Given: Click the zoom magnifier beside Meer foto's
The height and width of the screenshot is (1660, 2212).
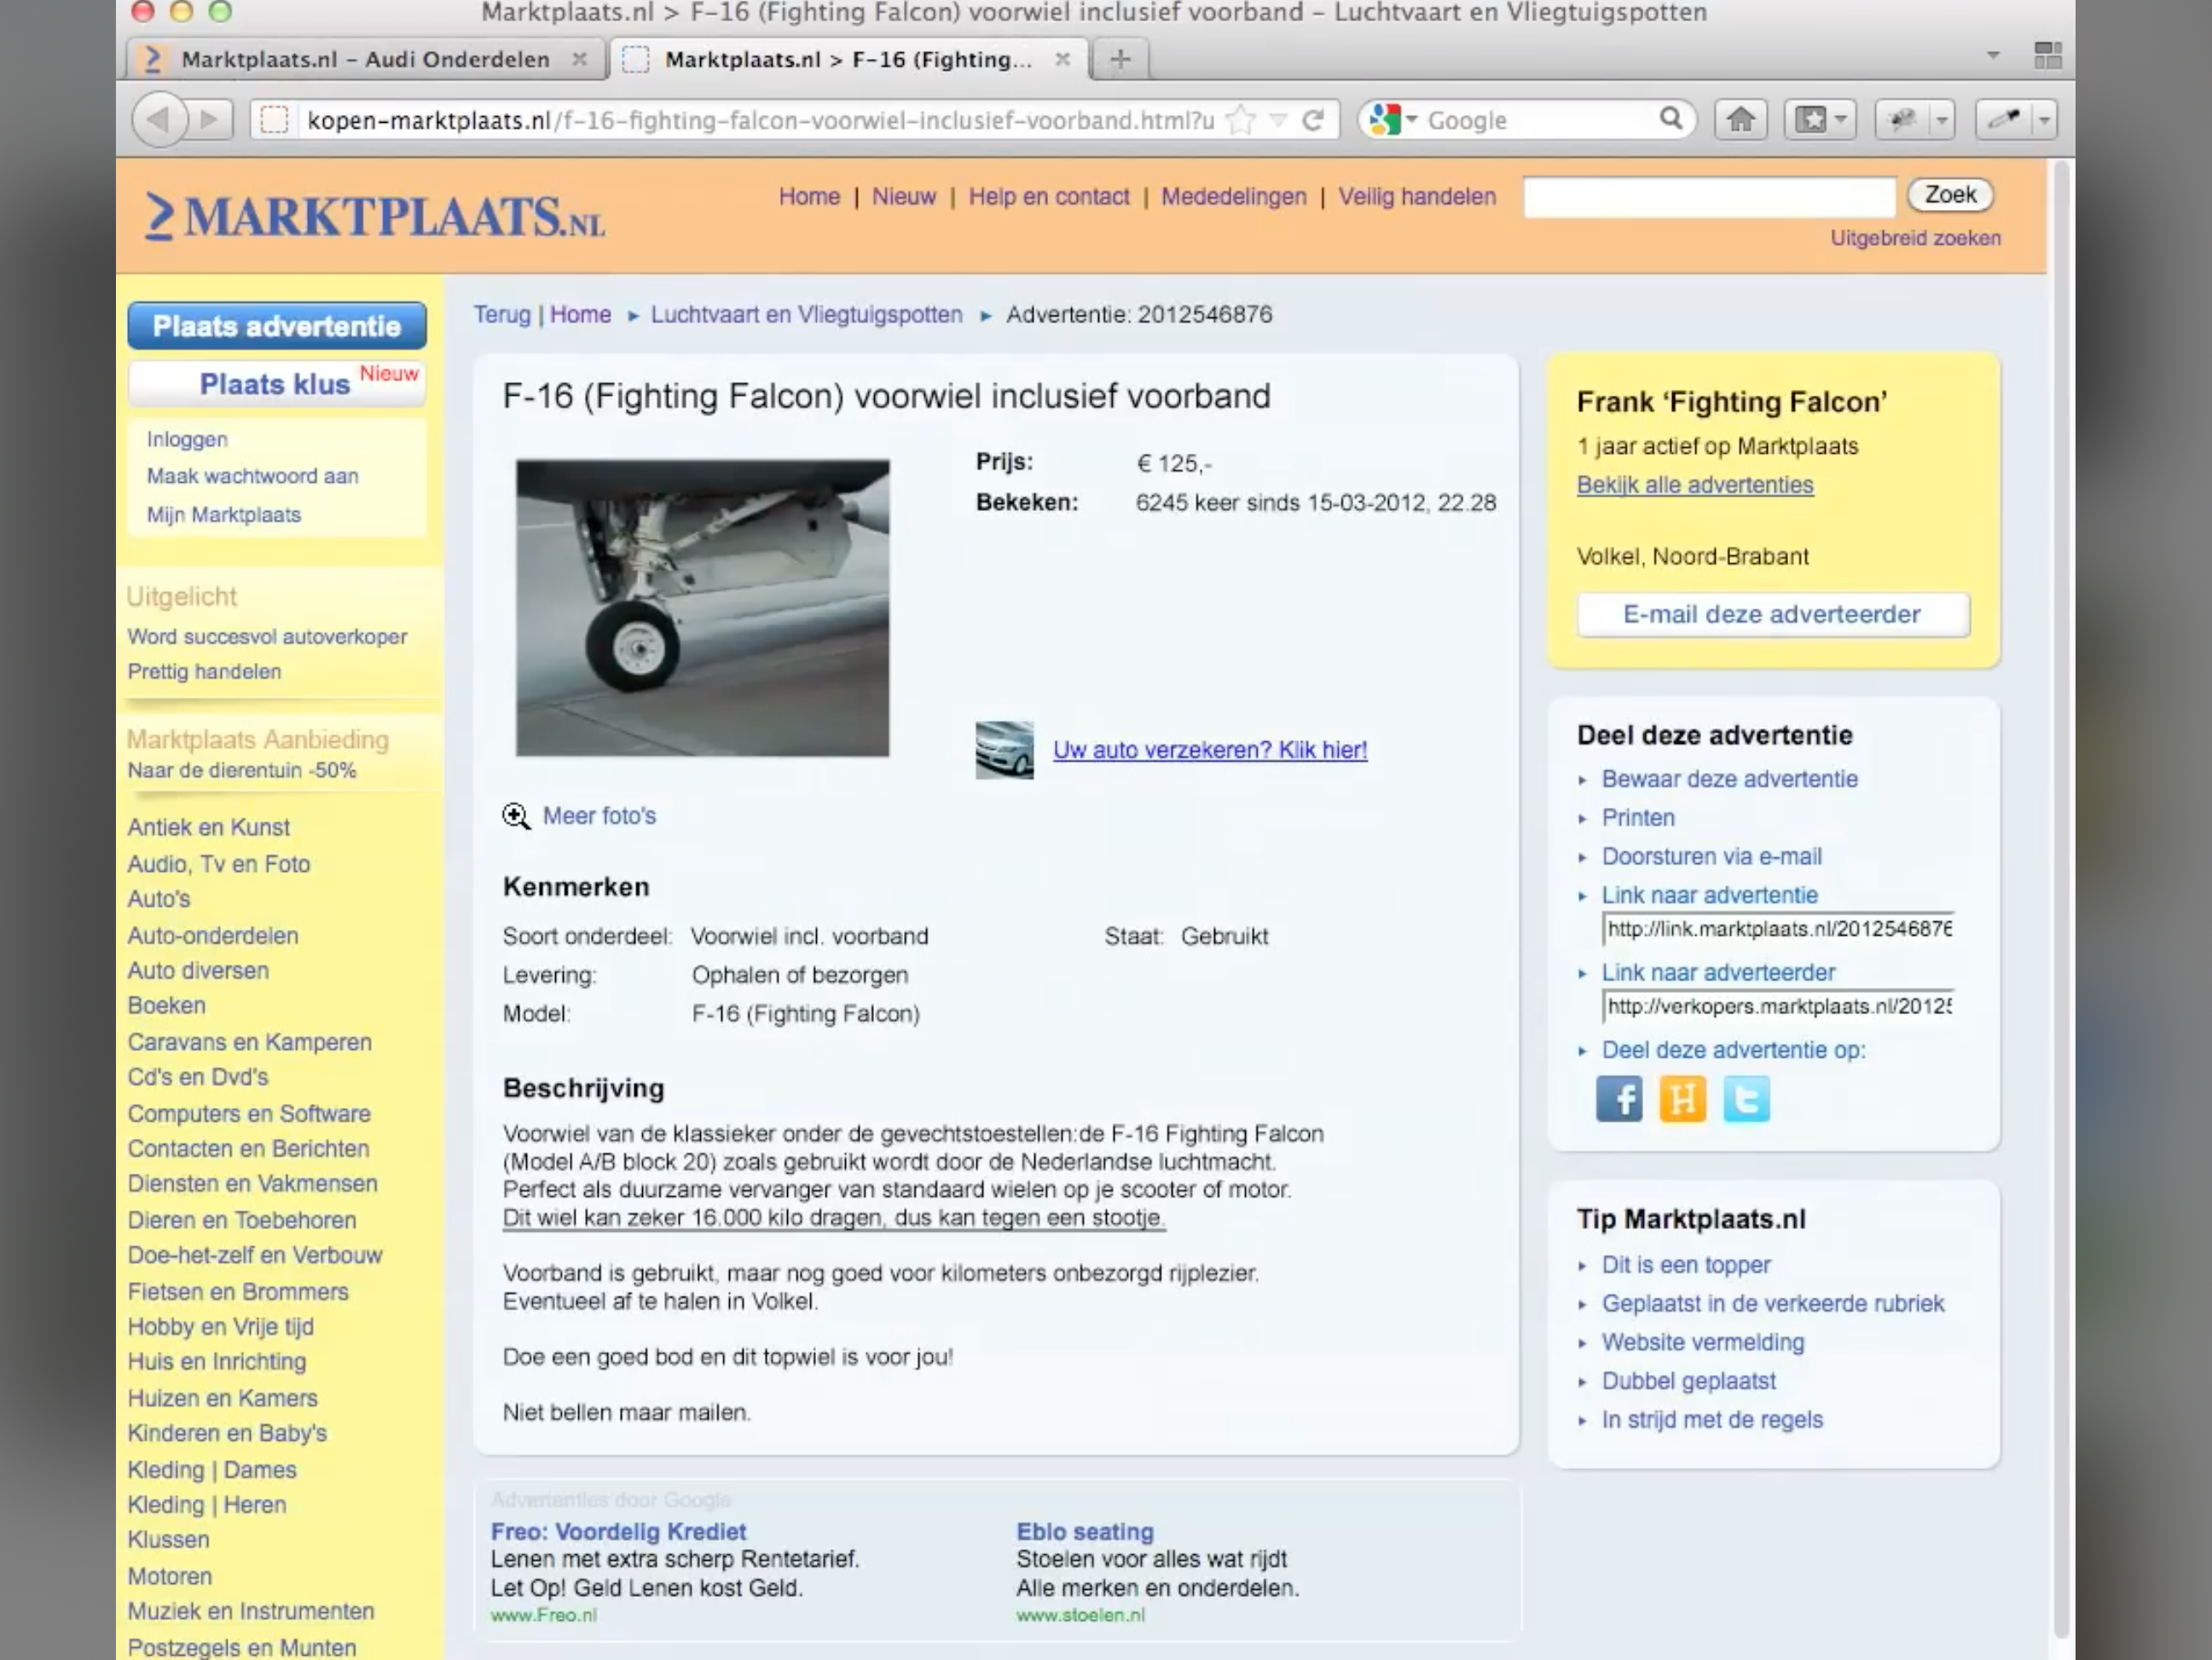Looking at the screenshot, I should click(516, 816).
